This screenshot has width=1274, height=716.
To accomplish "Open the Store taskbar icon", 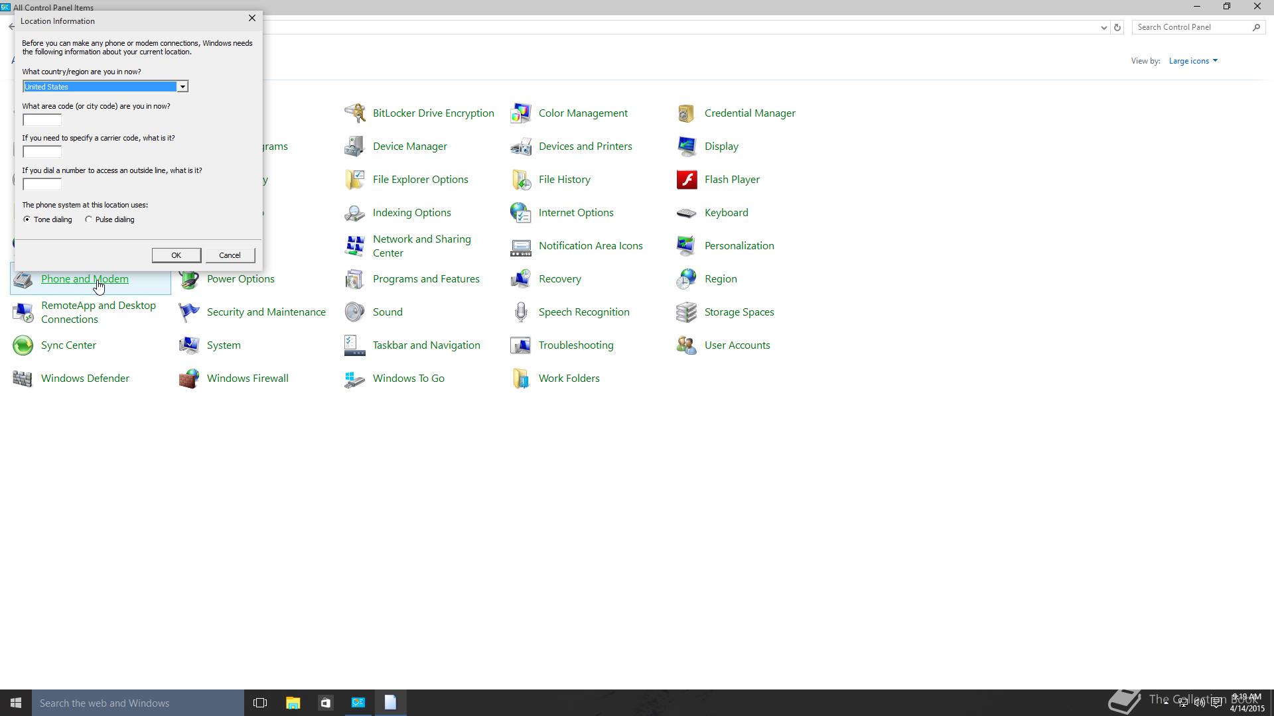I will (325, 703).
